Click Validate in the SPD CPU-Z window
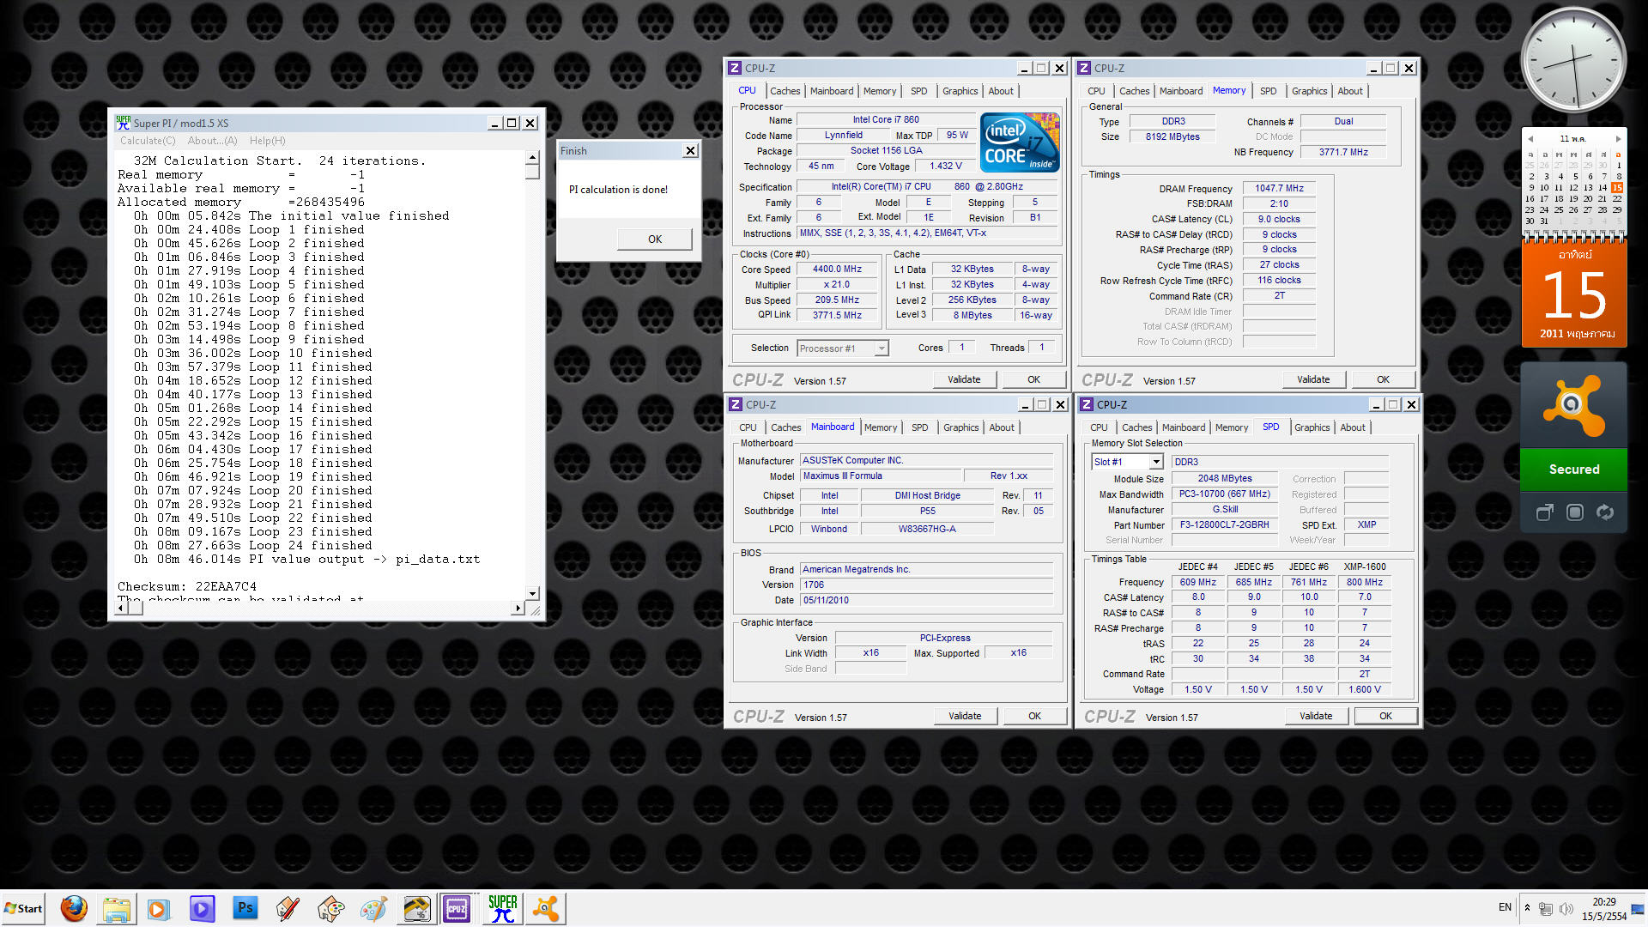 (x=1315, y=716)
